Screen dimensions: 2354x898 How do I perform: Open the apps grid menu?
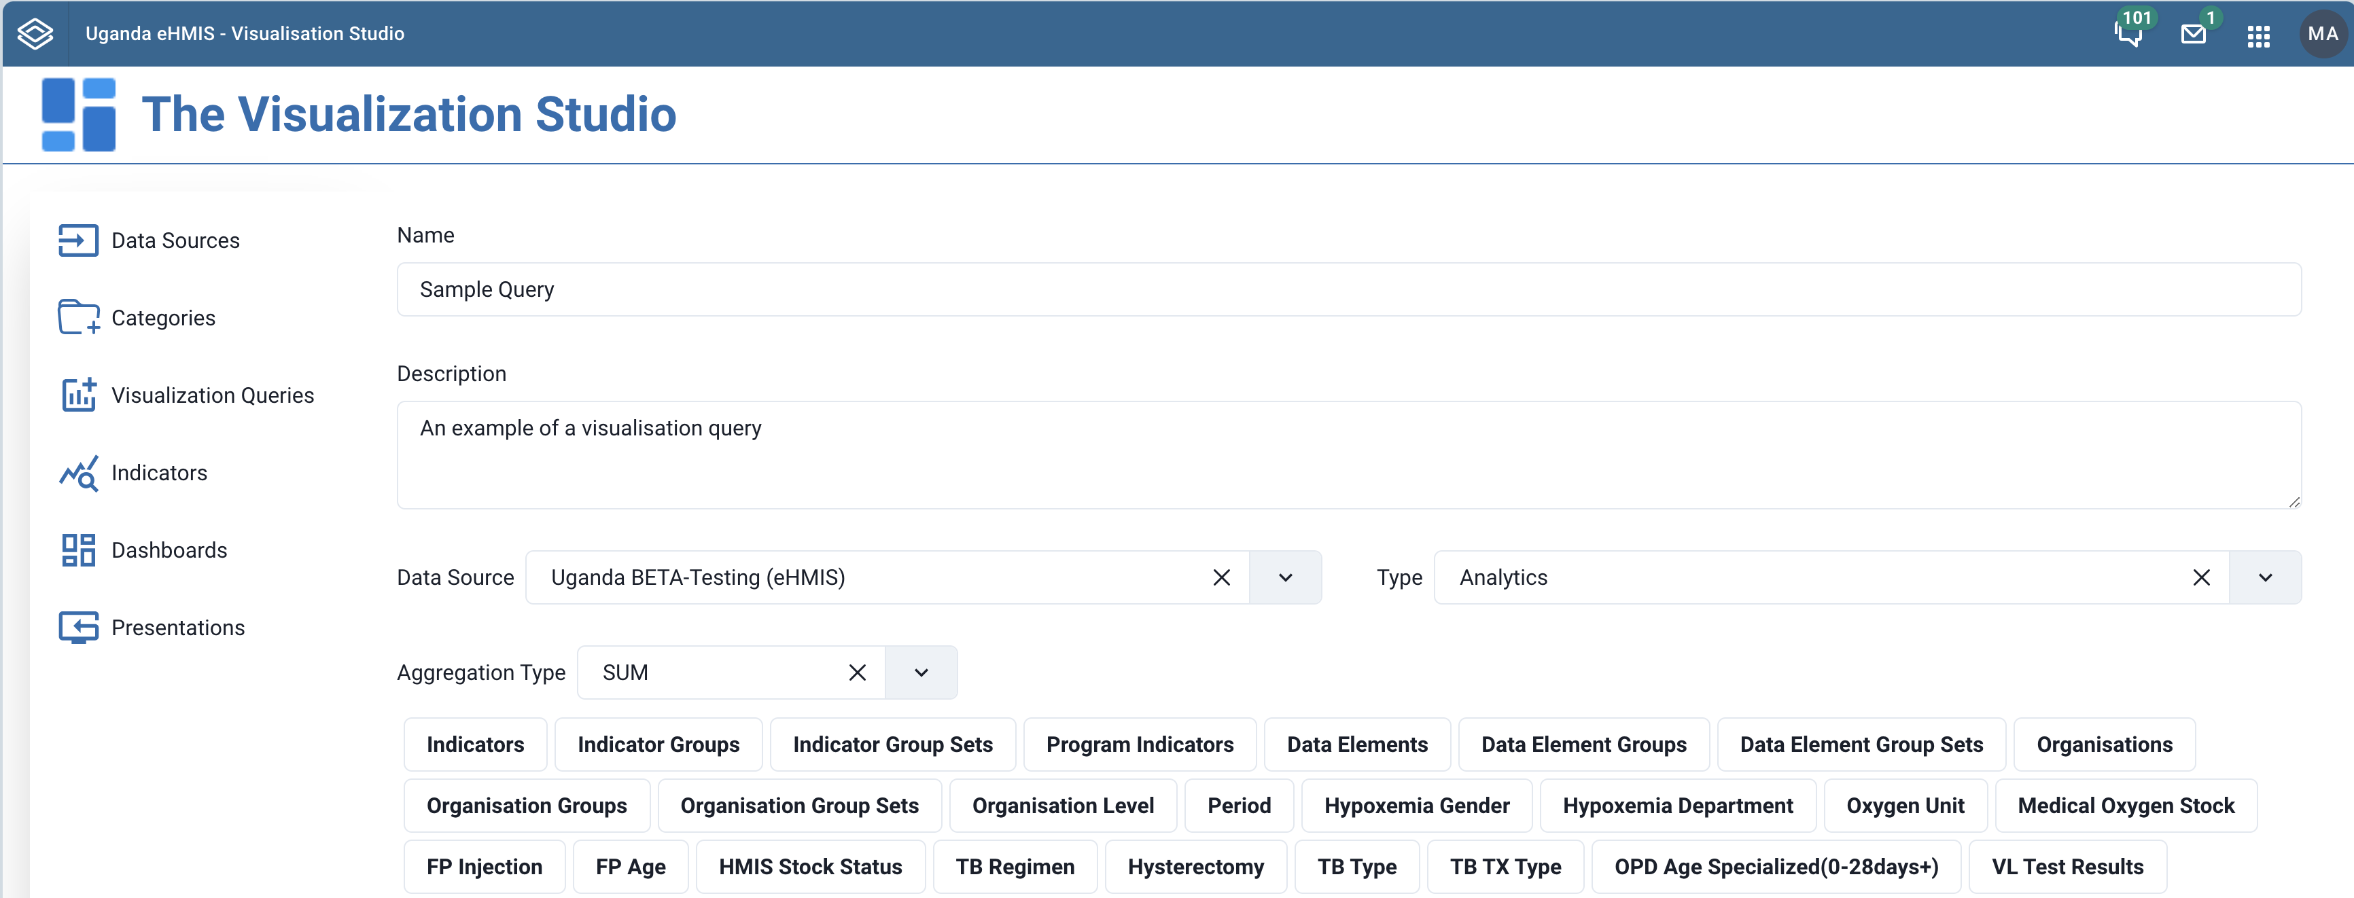[2259, 35]
